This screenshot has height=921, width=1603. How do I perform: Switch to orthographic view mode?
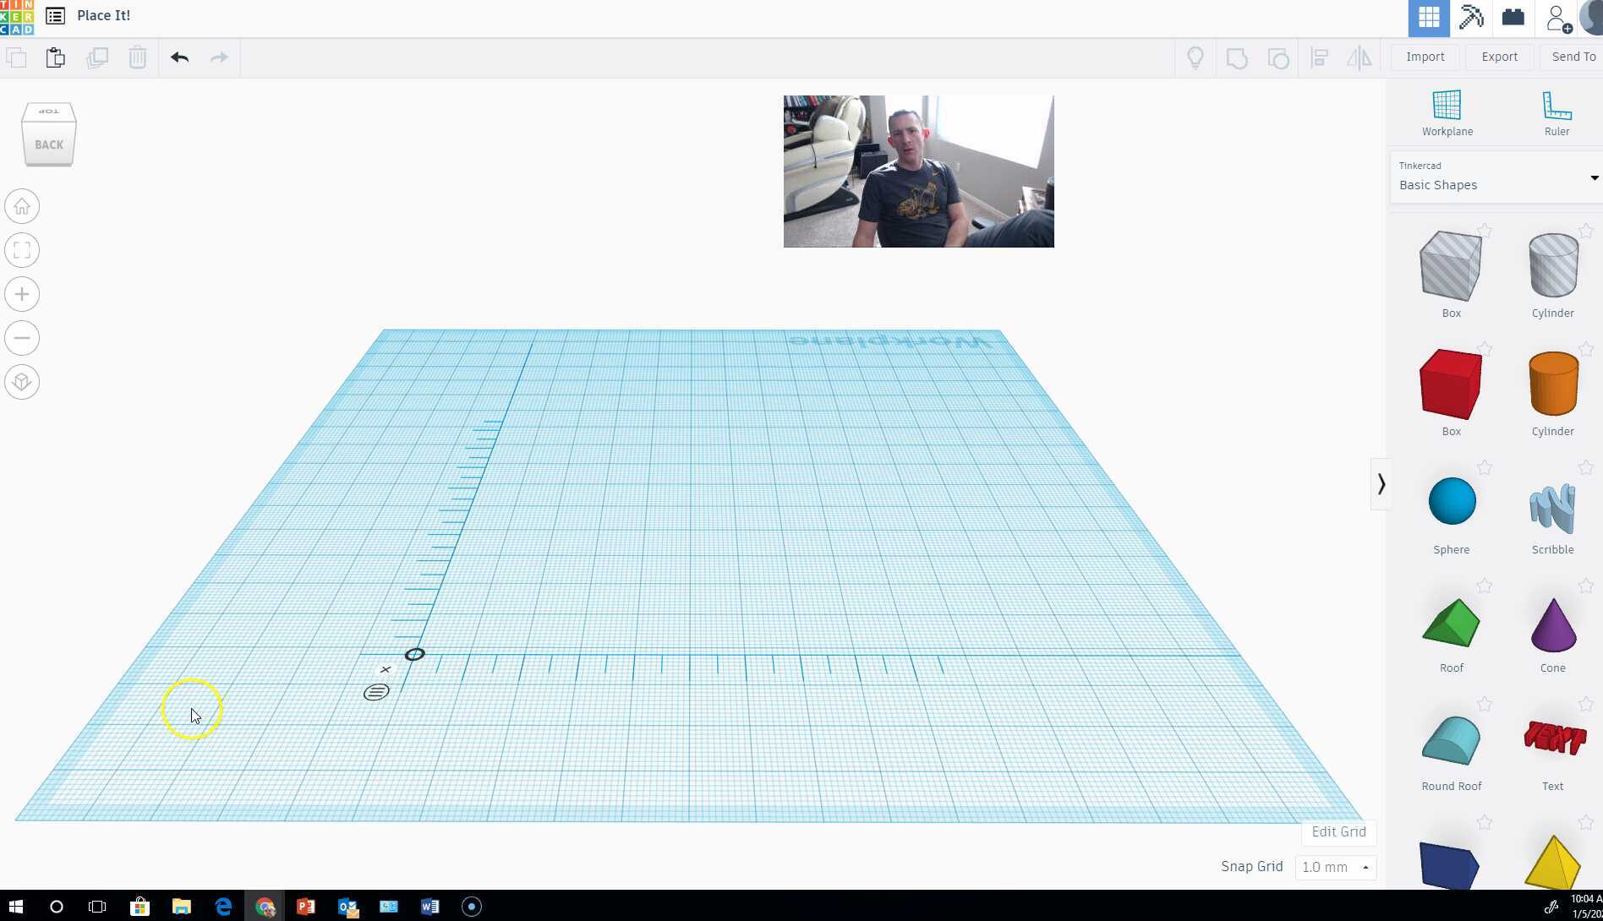coord(21,381)
